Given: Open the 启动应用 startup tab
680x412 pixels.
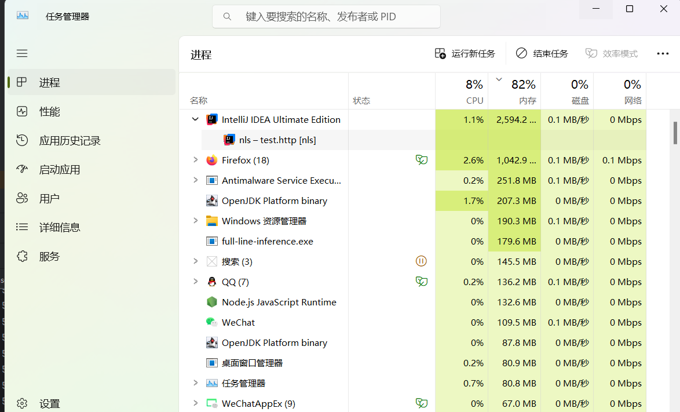Looking at the screenshot, I should pyautogui.click(x=92, y=170).
